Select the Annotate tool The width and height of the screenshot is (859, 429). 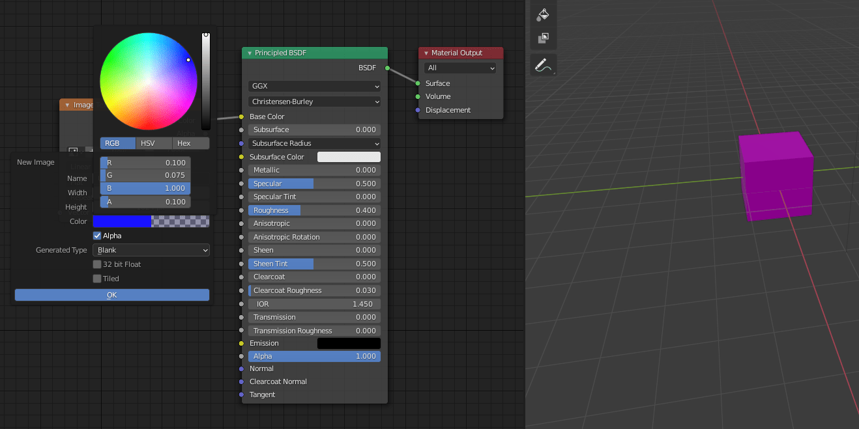tap(543, 64)
